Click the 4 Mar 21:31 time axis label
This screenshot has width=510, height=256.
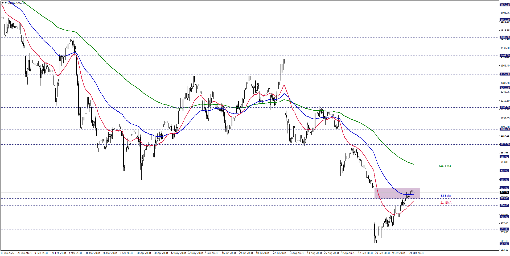[75, 253]
